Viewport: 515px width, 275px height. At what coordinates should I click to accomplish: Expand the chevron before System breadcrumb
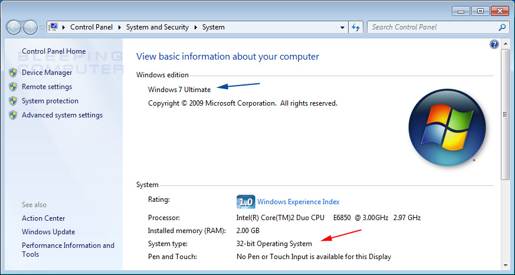pos(196,27)
